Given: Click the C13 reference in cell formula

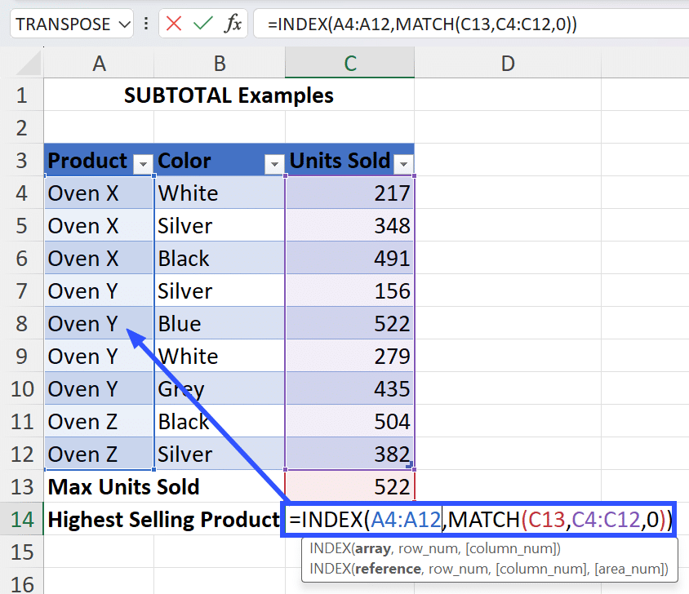Looking at the screenshot, I should pyautogui.click(x=546, y=519).
